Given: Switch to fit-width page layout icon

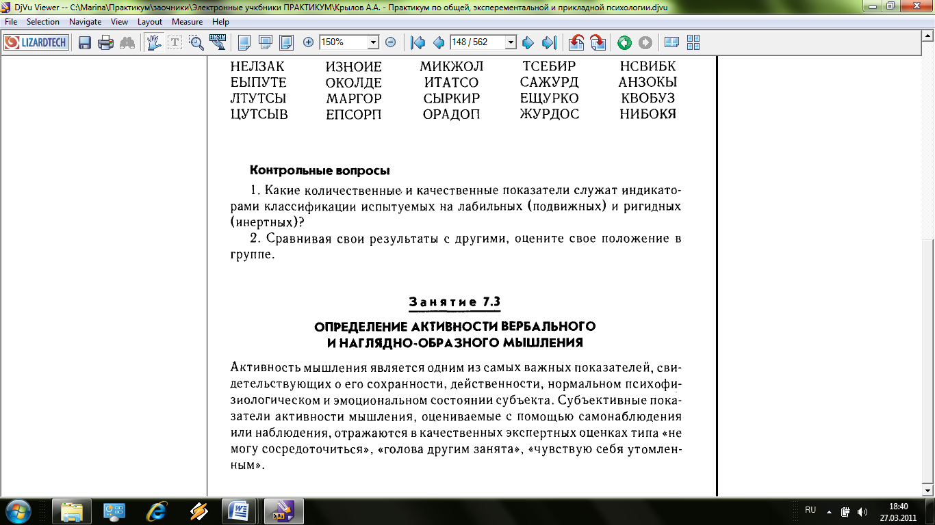Looking at the screenshot, I should 265,42.
